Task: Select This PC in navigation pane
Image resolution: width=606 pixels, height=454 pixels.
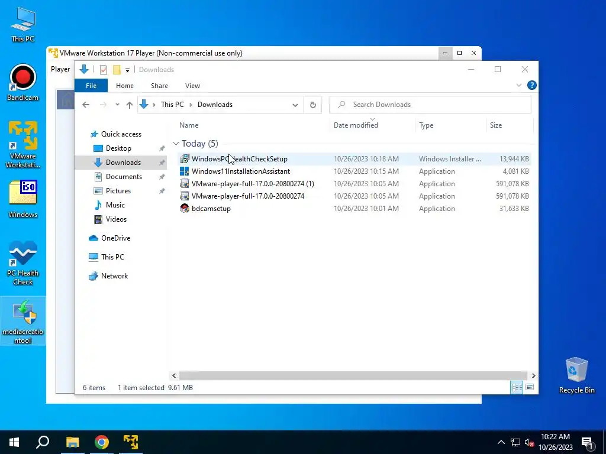Action: [x=112, y=257]
